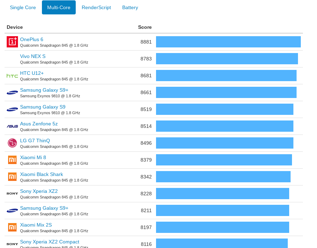
Task: Click Sony logo beside XZ2 Compact
Action: tap(12, 244)
